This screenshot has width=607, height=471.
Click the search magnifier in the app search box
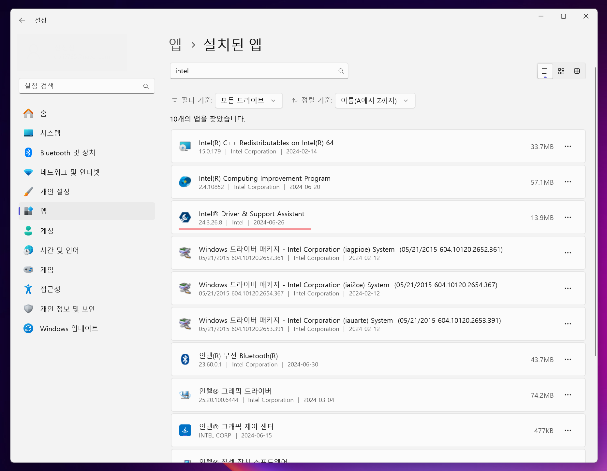[x=341, y=71]
